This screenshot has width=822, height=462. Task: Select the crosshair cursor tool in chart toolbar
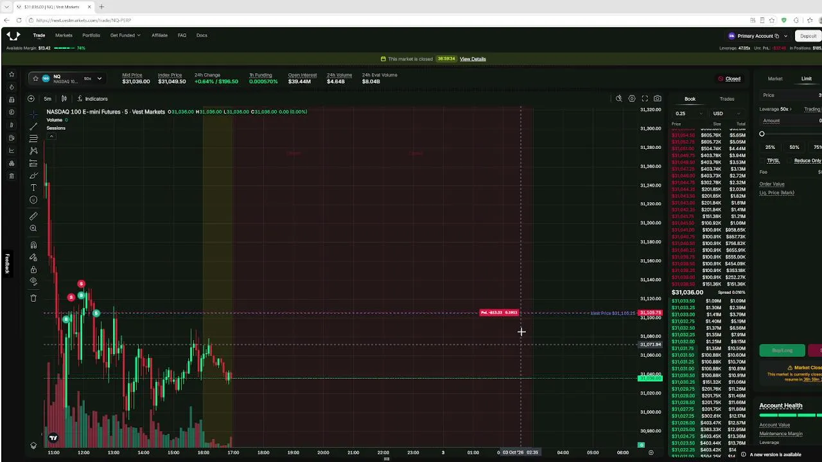pos(33,114)
